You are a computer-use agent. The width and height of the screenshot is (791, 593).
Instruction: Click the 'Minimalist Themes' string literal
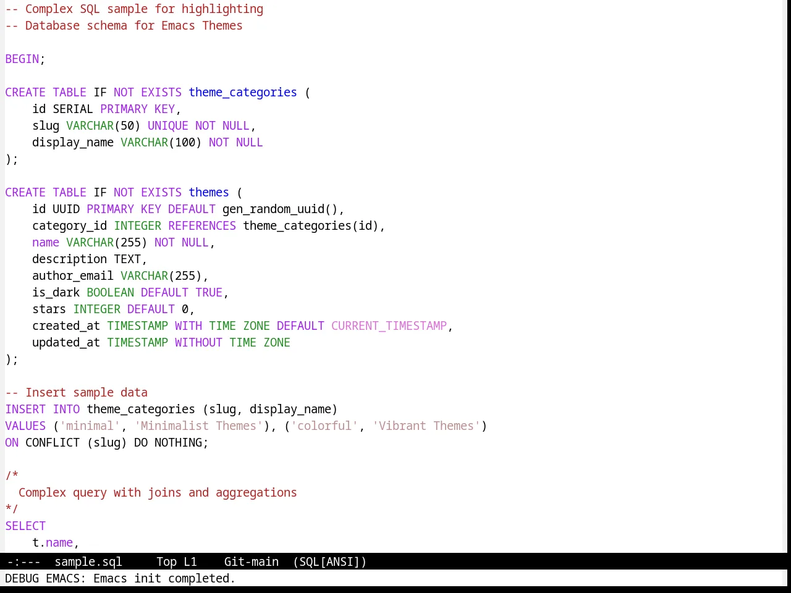point(198,426)
